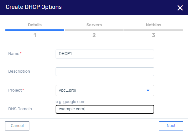The width and height of the screenshot is (188, 133).
Task: Click the e.g. google.com hint text
Action: point(70,102)
